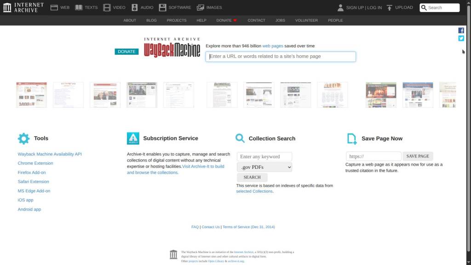The width and height of the screenshot is (471, 265).
Task: Share via the Twitter icon
Action: pos(461,39)
